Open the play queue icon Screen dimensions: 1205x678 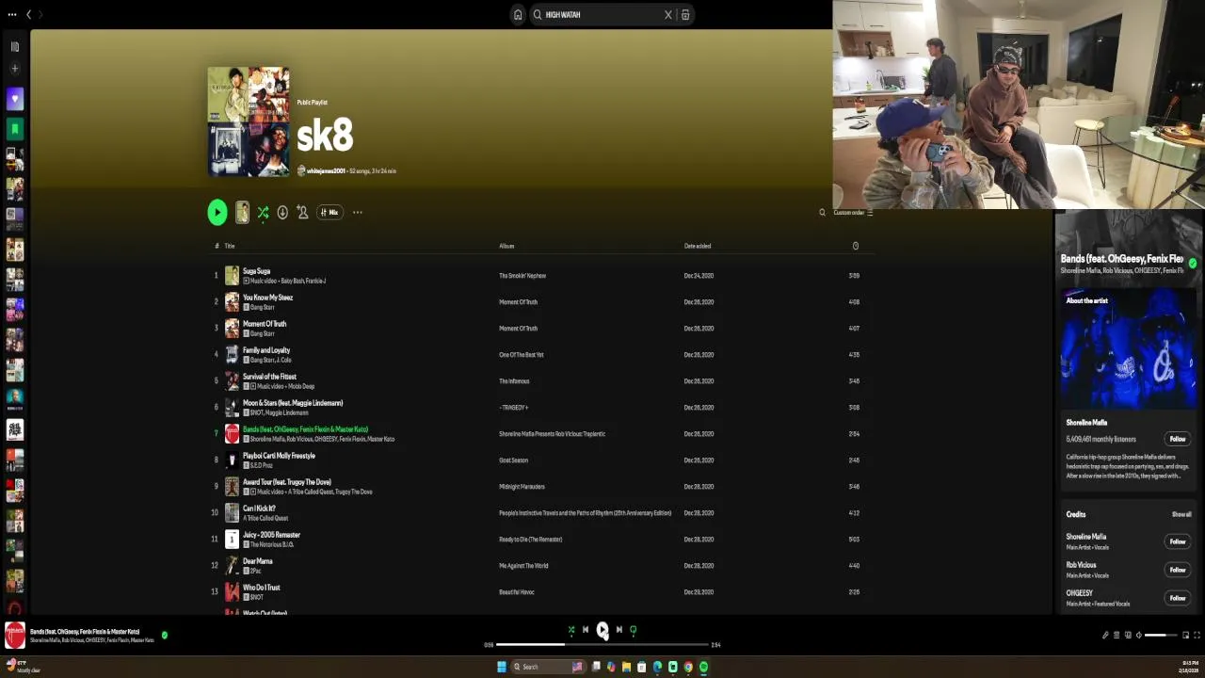click(1117, 636)
